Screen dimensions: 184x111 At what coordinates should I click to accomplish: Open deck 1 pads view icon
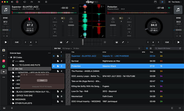pos(61,42)
